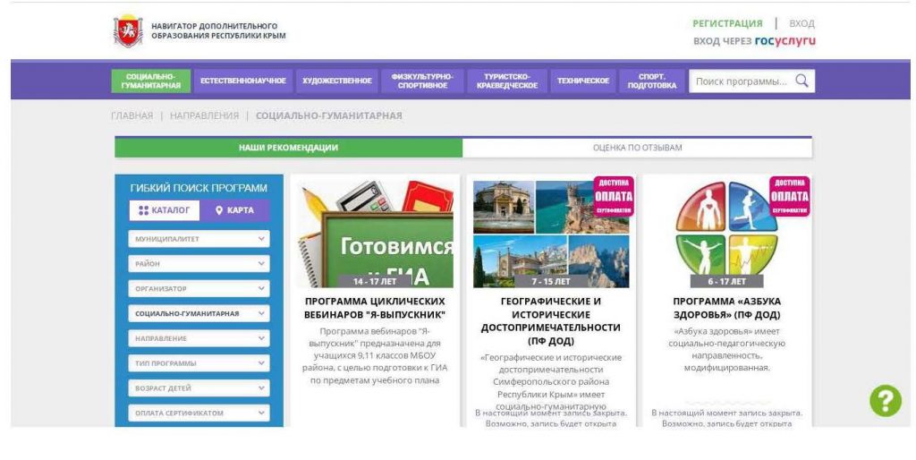Click the Госуслуги login logo

tap(785, 41)
